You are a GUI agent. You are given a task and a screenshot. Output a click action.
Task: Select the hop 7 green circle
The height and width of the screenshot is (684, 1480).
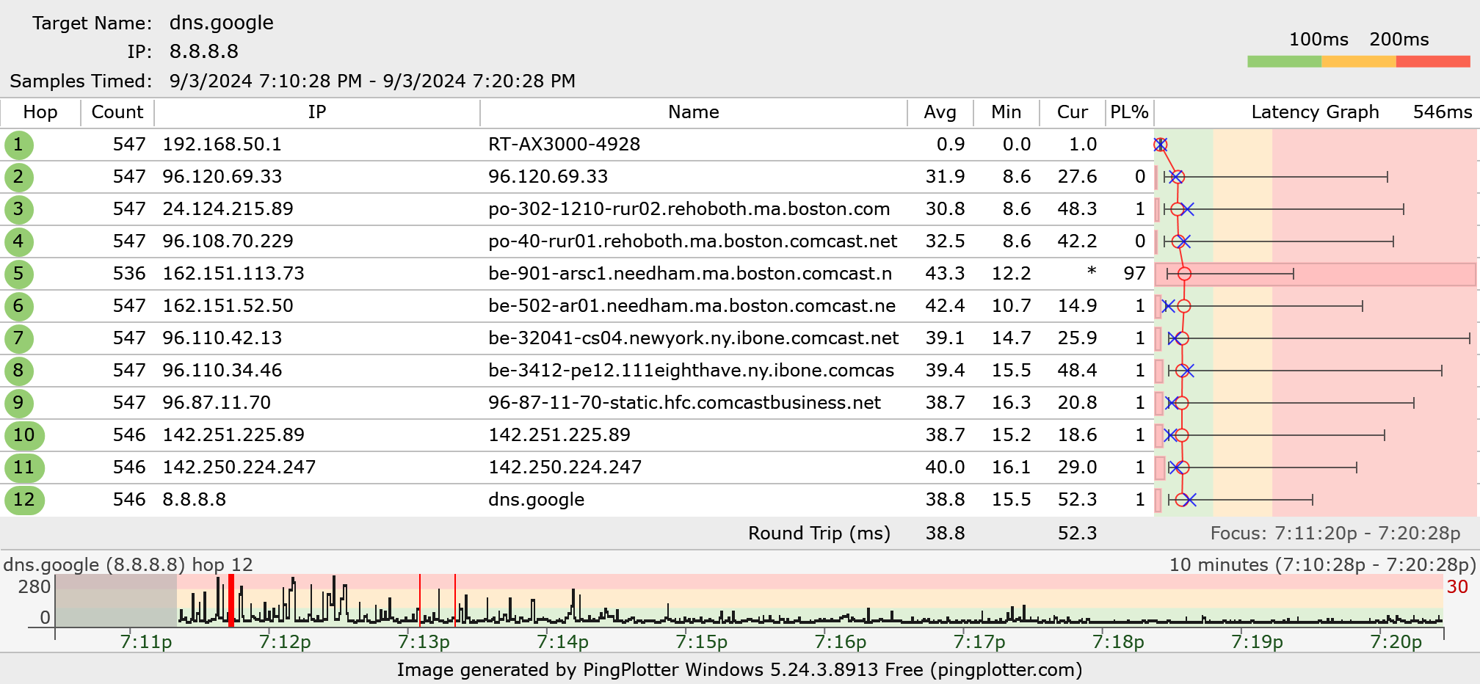(18, 338)
